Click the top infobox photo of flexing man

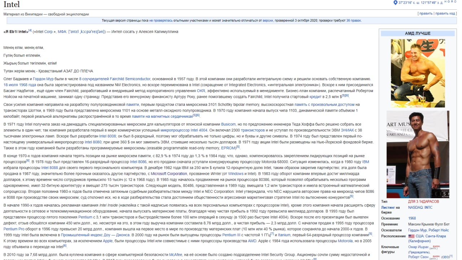tap(418, 73)
